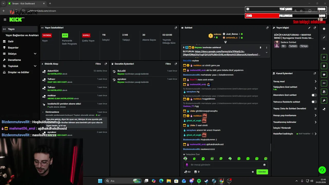Toggle the chat bubble widget in the right sidebar
The height and width of the screenshot is (185, 329).
click(324, 75)
